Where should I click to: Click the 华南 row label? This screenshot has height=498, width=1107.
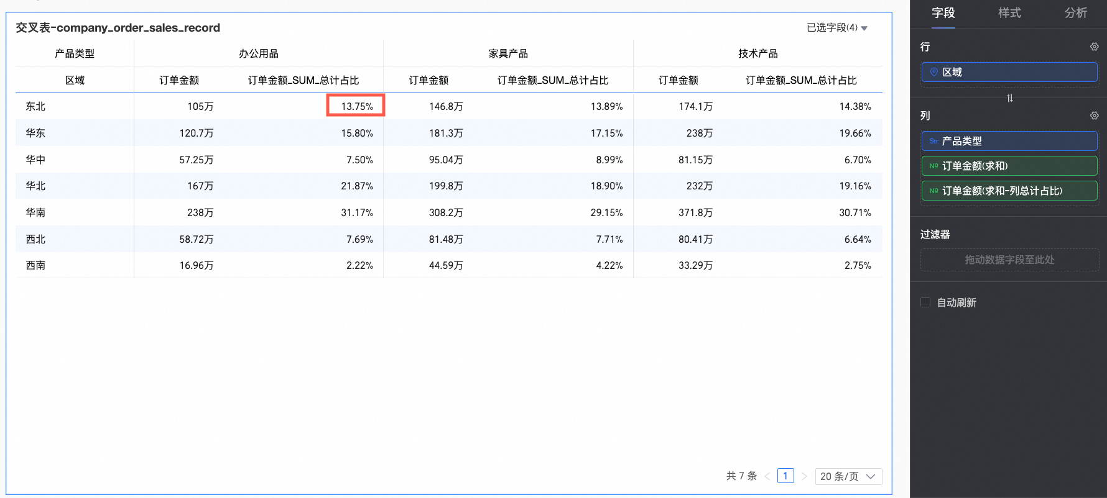(35, 212)
